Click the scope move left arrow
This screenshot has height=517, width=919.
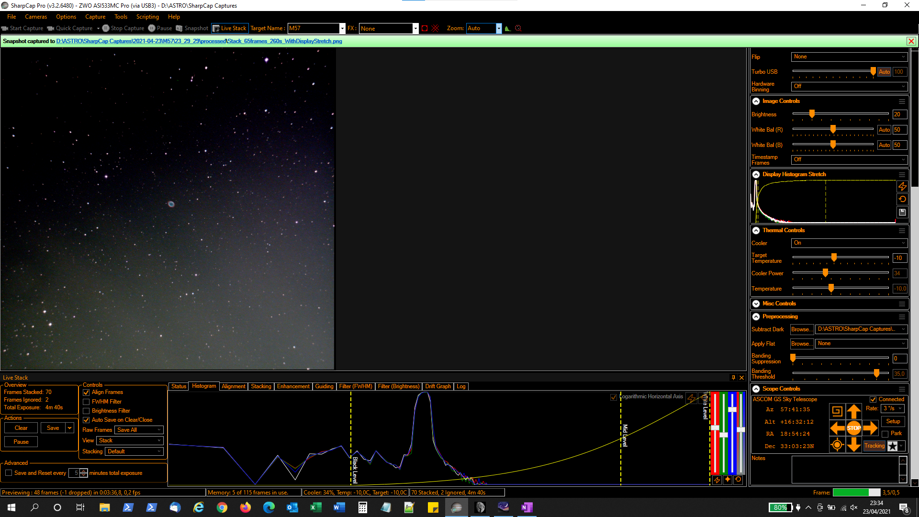837,428
